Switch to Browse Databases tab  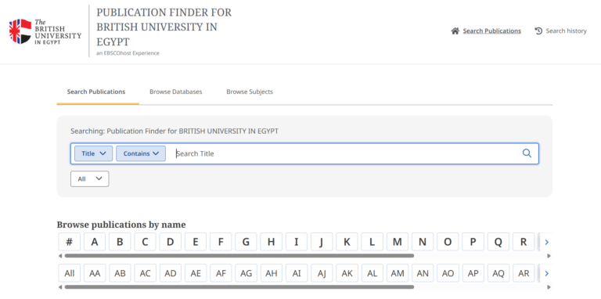coord(176,92)
